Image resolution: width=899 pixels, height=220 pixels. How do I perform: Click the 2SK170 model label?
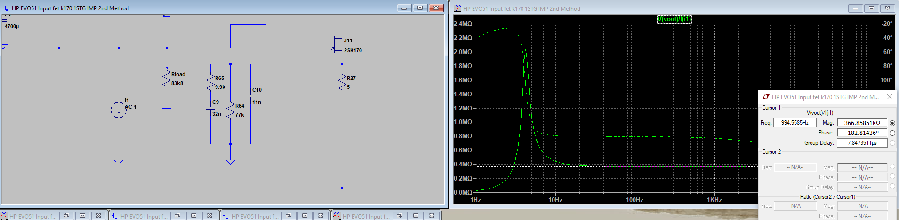click(x=353, y=50)
